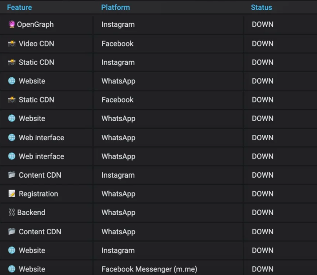Click the memo icon beside Registration
Viewport: 317px width, 275px height.
pyautogui.click(x=12, y=194)
